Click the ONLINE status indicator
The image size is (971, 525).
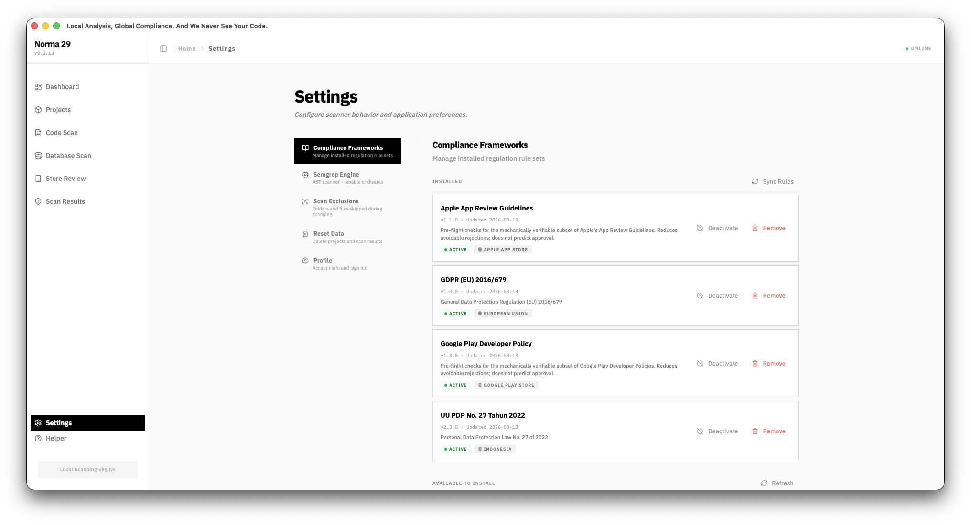pyautogui.click(x=918, y=49)
